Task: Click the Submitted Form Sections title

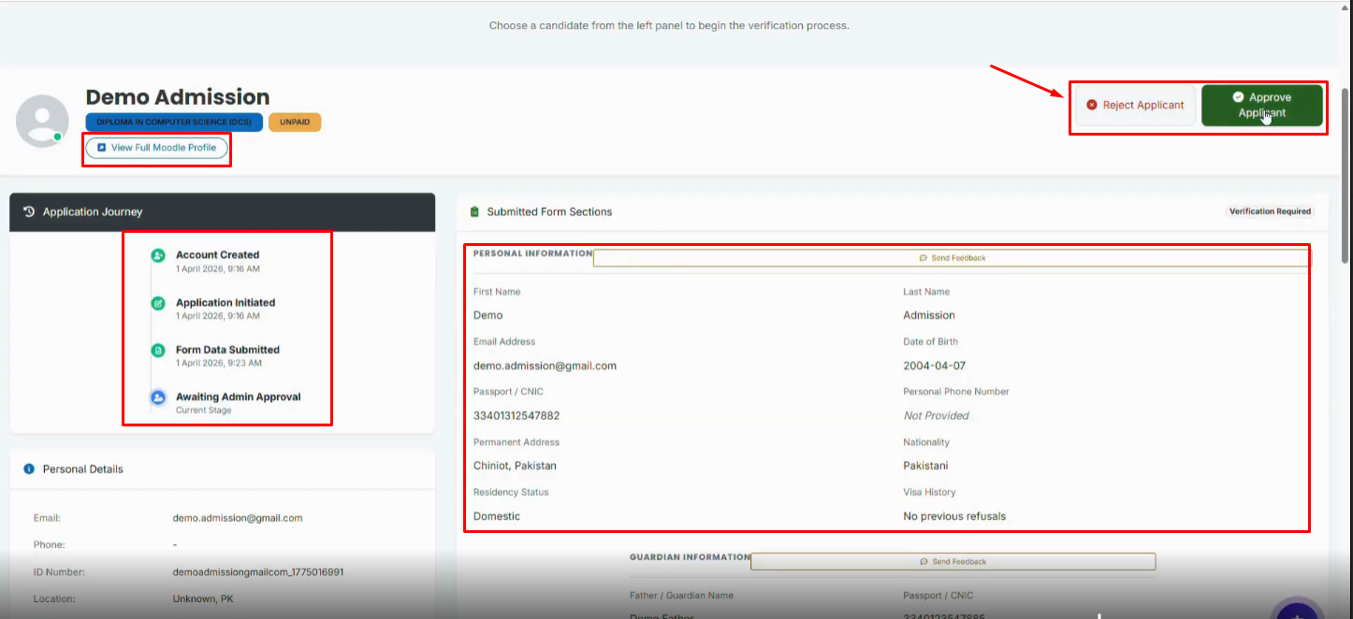Action: tap(549, 212)
